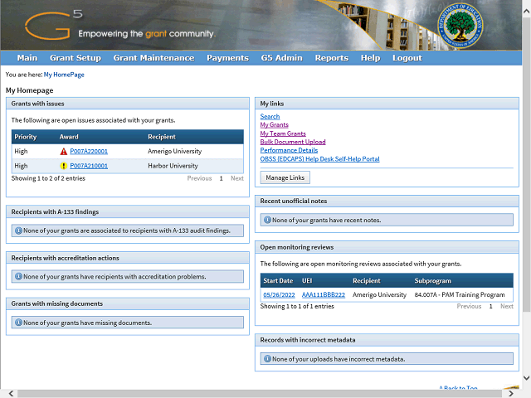531x398 pixels.
Task: Click the Bulk Document Upload link
Action: coord(293,142)
